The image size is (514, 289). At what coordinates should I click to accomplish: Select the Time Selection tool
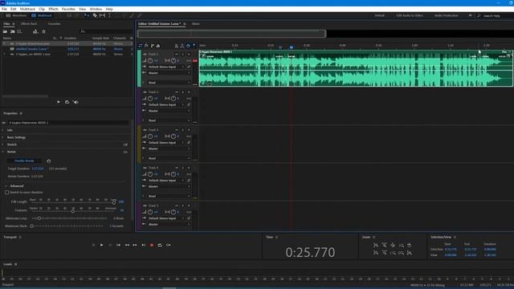(x=109, y=15)
